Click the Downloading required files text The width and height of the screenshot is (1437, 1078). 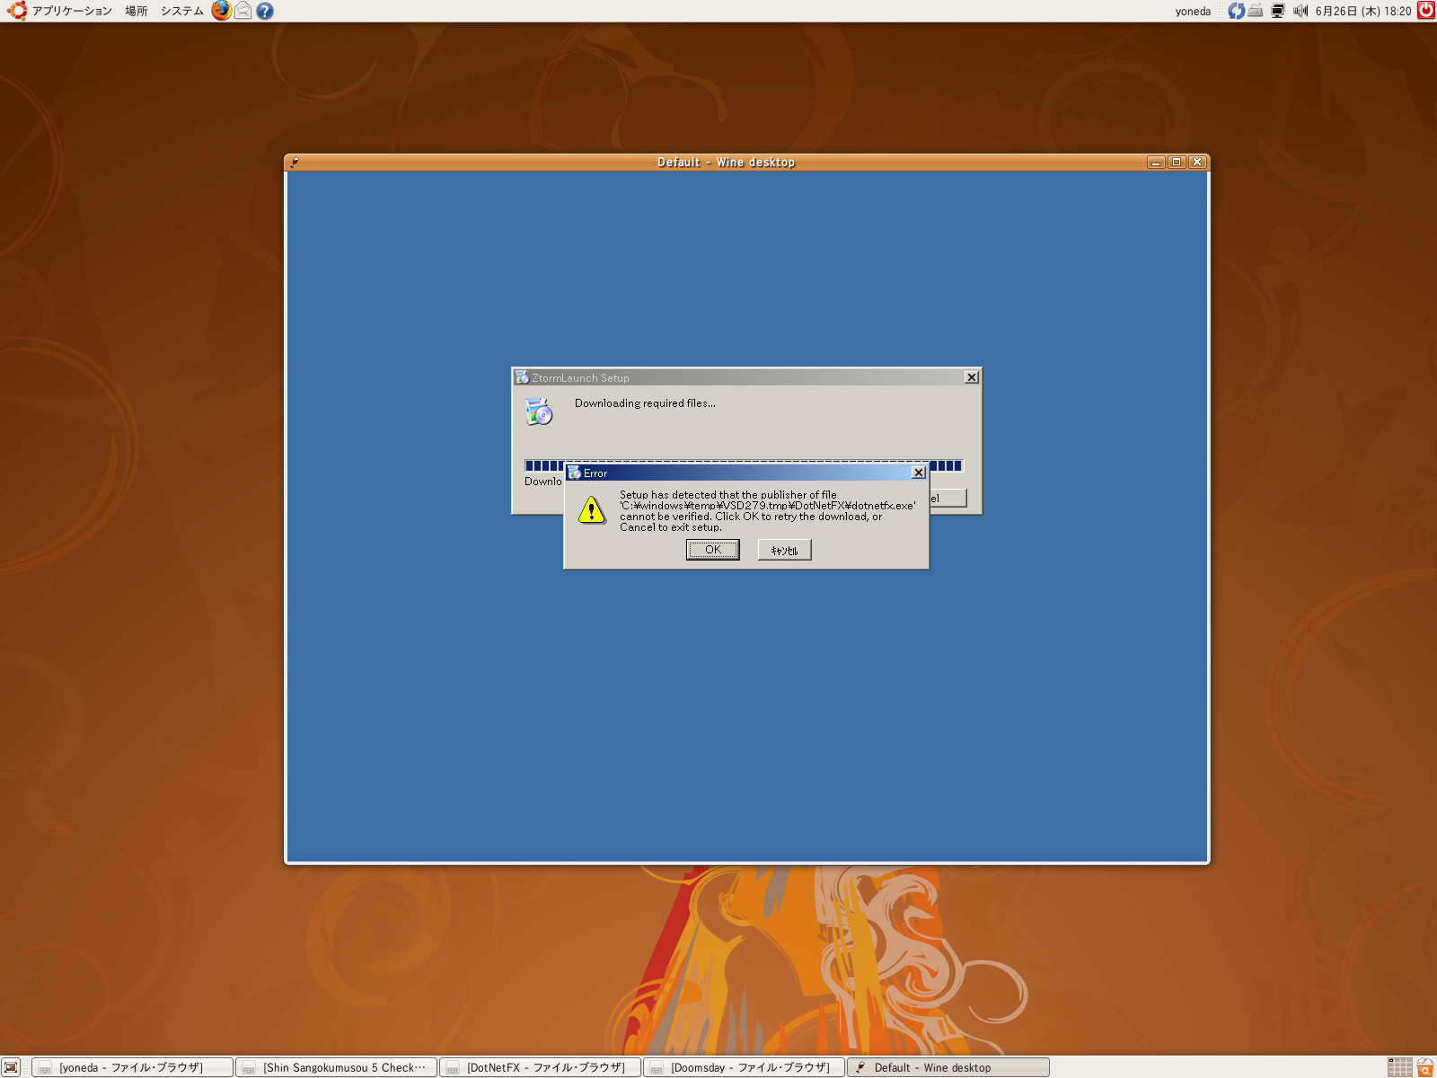(645, 403)
